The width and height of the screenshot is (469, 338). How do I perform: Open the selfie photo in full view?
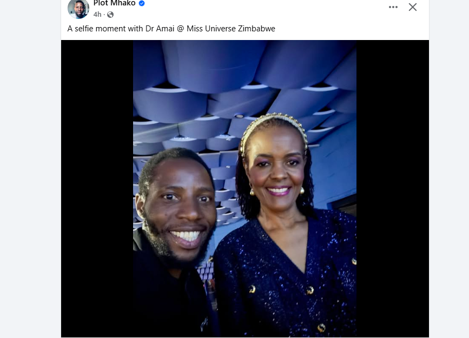(x=245, y=189)
